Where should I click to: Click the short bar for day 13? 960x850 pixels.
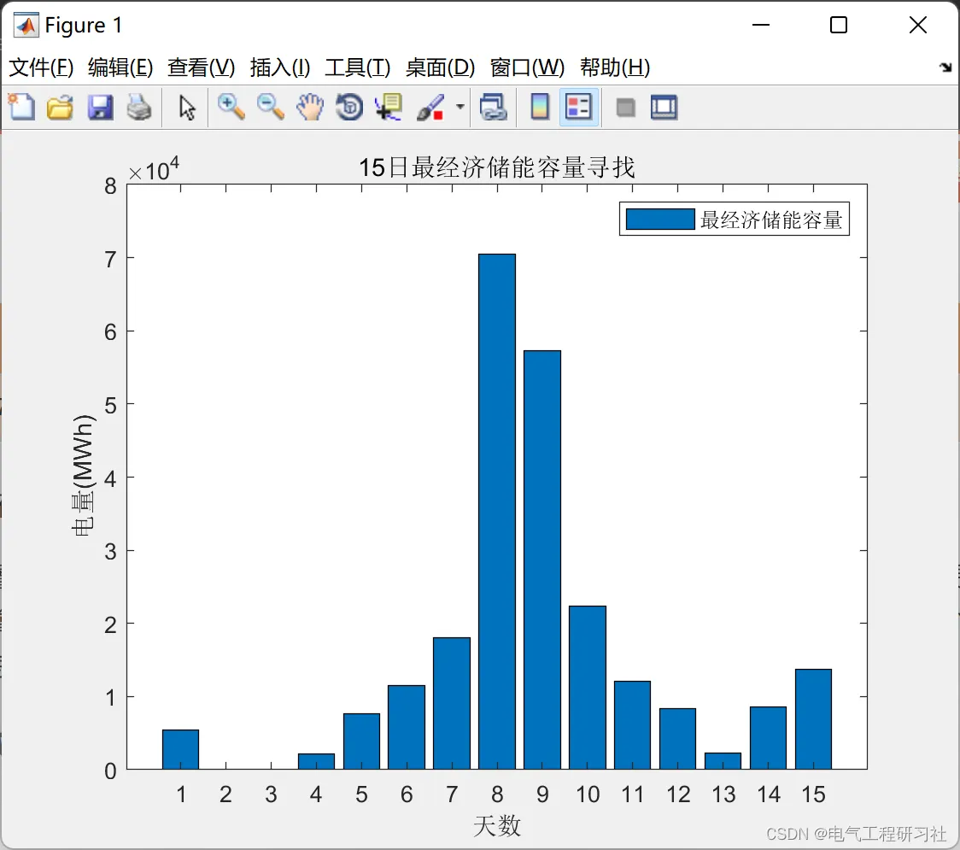[723, 761]
